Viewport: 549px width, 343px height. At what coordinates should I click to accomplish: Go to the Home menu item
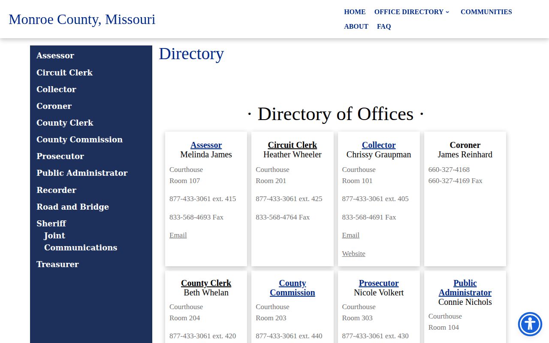tap(355, 12)
